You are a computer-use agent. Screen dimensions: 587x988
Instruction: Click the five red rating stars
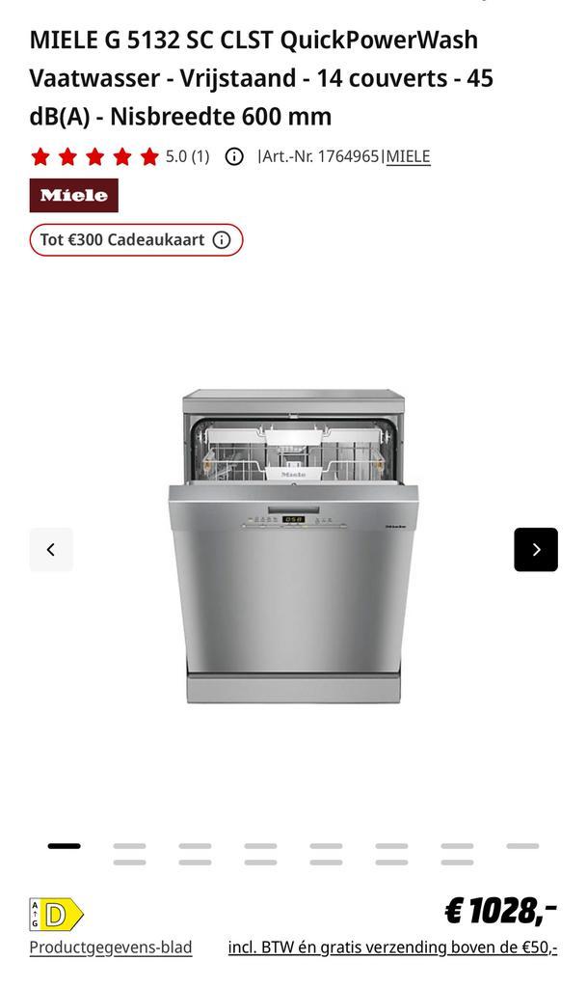click(94, 156)
